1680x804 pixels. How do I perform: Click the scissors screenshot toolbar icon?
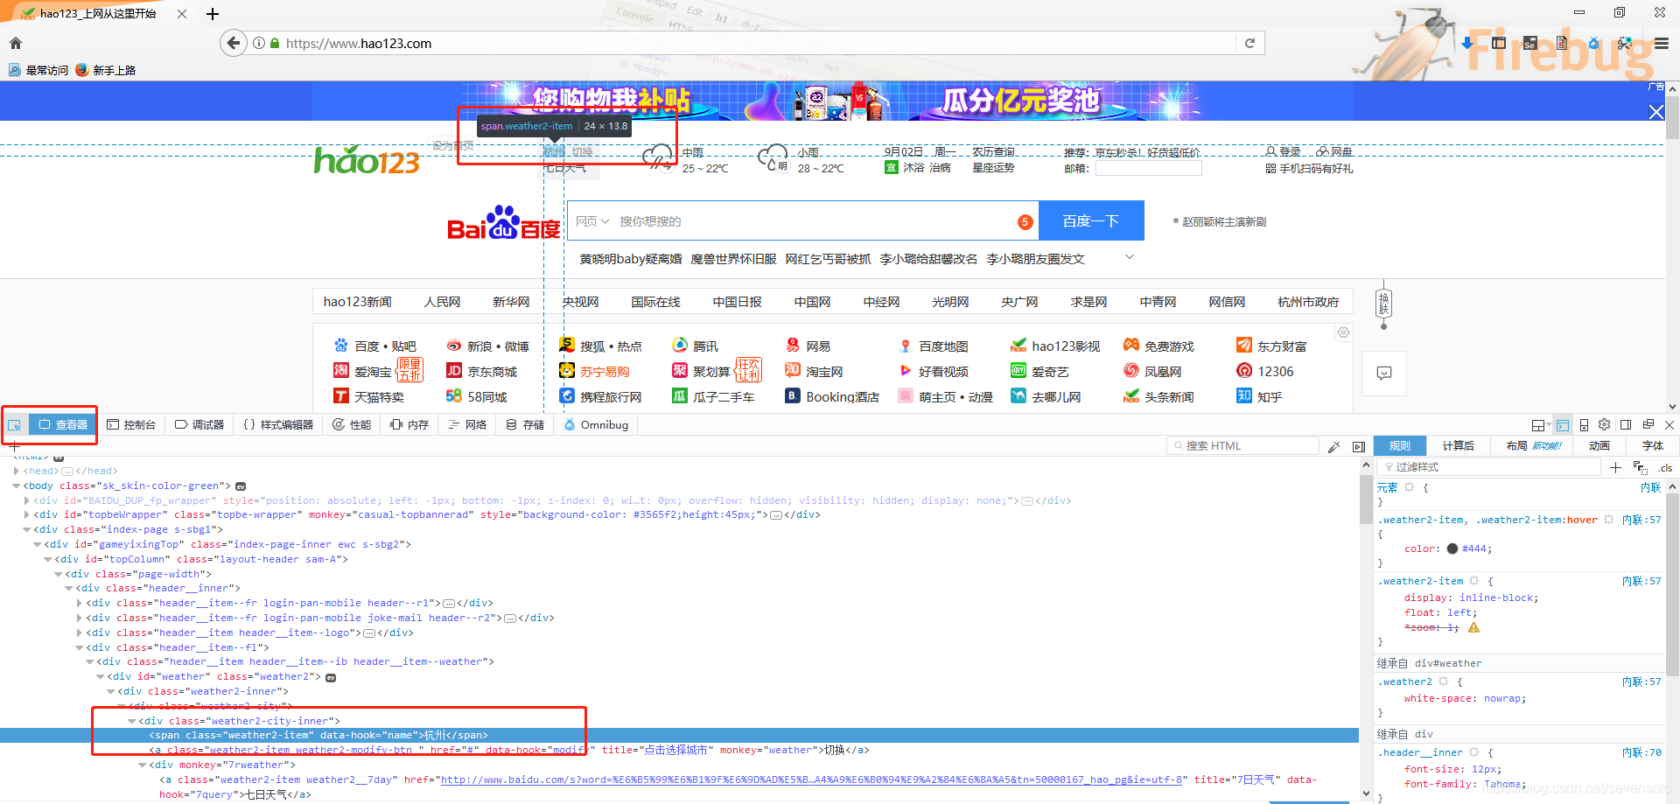1625,43
